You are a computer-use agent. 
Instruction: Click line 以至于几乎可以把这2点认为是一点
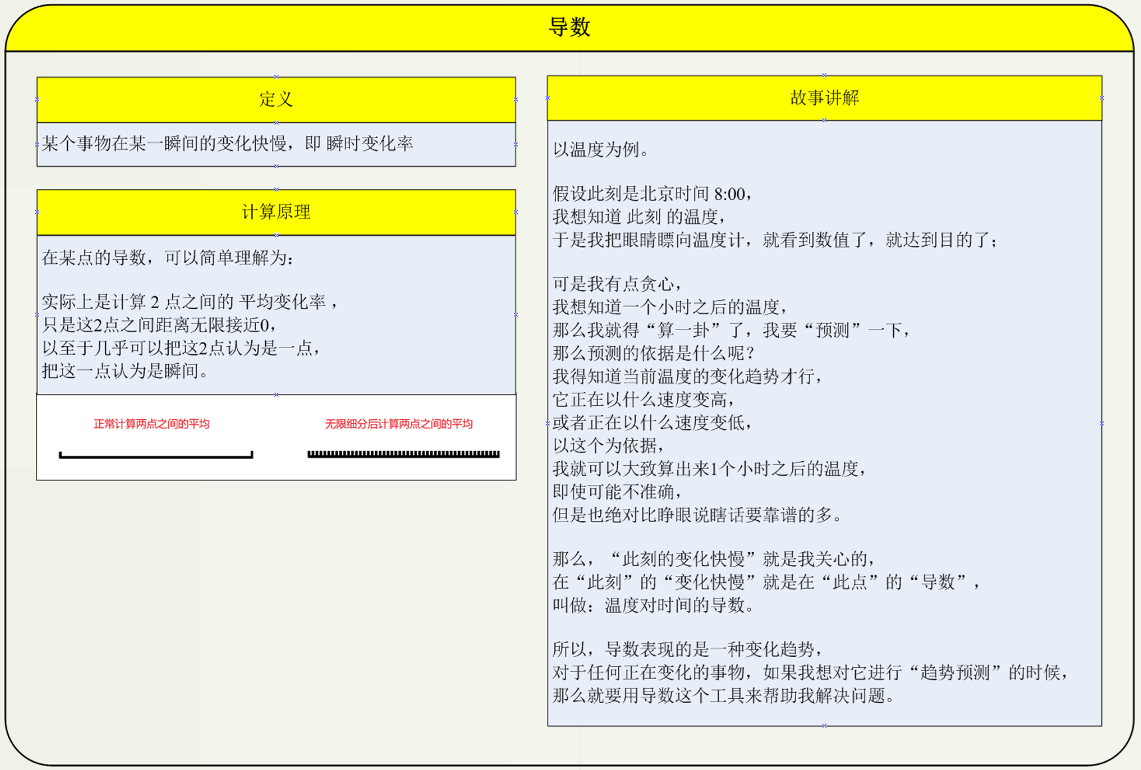click(x=181, y=347)
